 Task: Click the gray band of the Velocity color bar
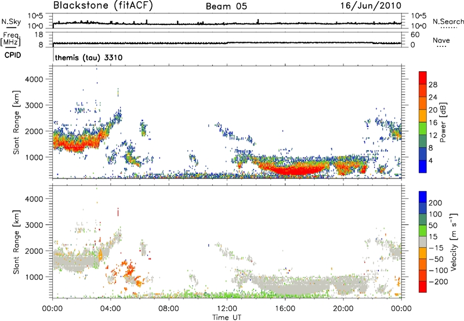tap(423, 242)
